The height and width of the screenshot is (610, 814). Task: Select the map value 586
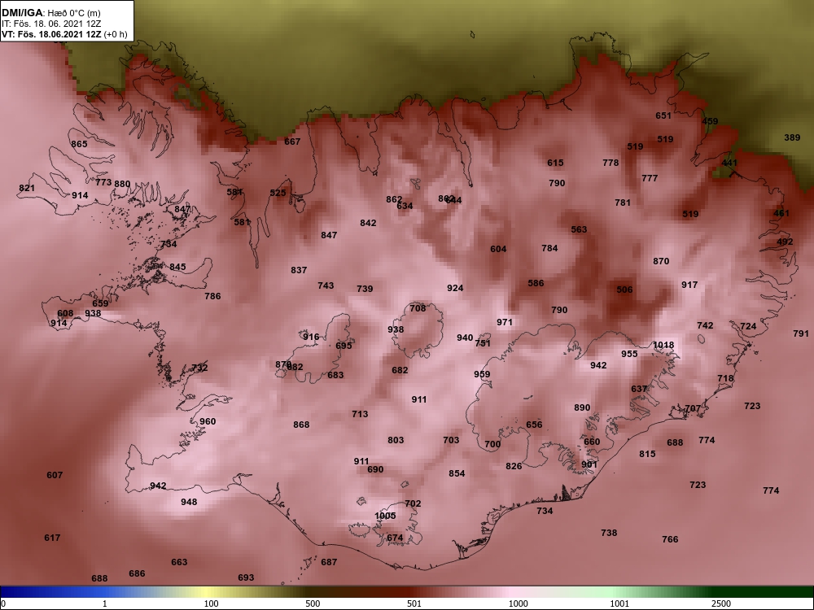[x=536, y=283]
